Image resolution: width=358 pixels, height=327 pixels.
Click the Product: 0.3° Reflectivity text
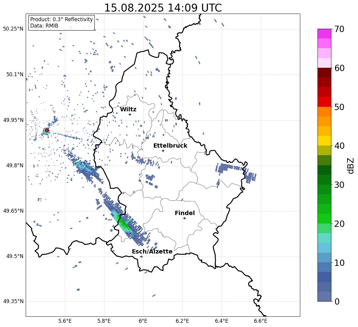click(x=61, y=19)
